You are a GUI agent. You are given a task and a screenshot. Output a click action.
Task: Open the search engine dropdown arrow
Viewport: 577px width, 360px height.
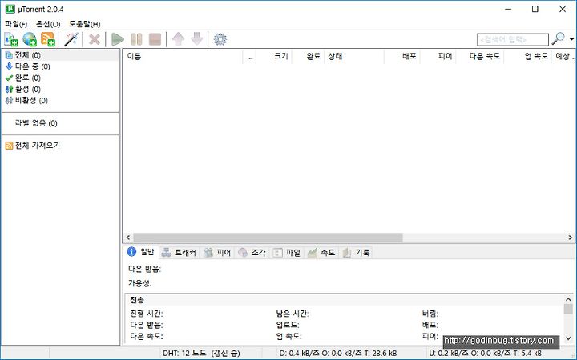pyautogui.click(x=571, y=39)
